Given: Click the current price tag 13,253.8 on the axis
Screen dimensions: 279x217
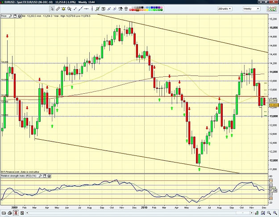Looking at the screenshot, I should [x=274, y=105].
